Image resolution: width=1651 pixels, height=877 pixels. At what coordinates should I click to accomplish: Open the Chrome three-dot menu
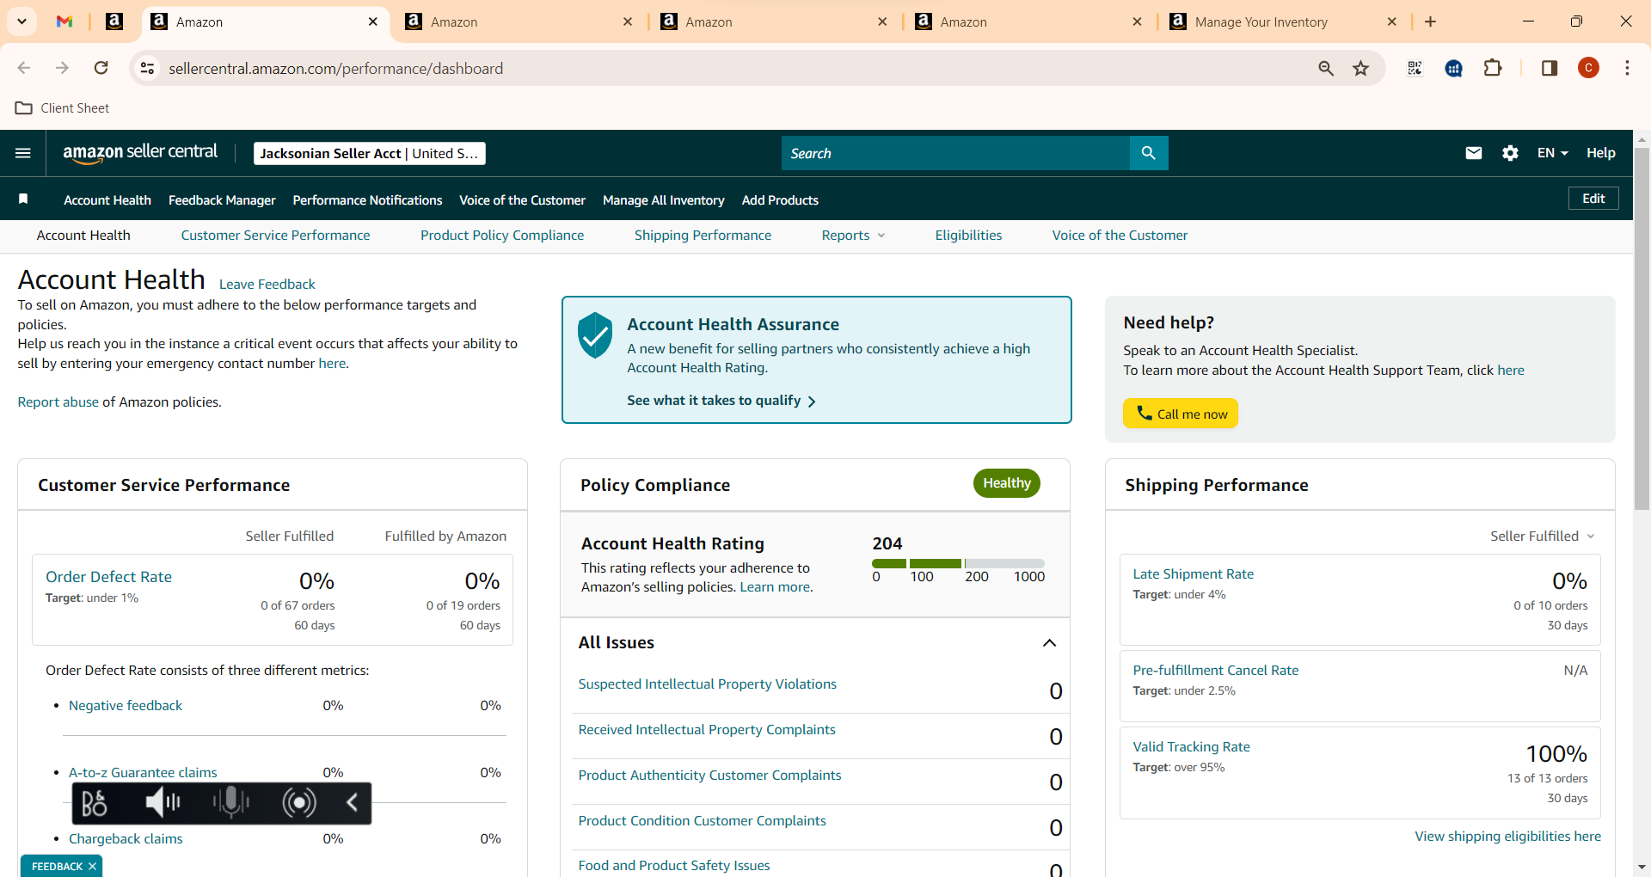(x=1627, y=68)
